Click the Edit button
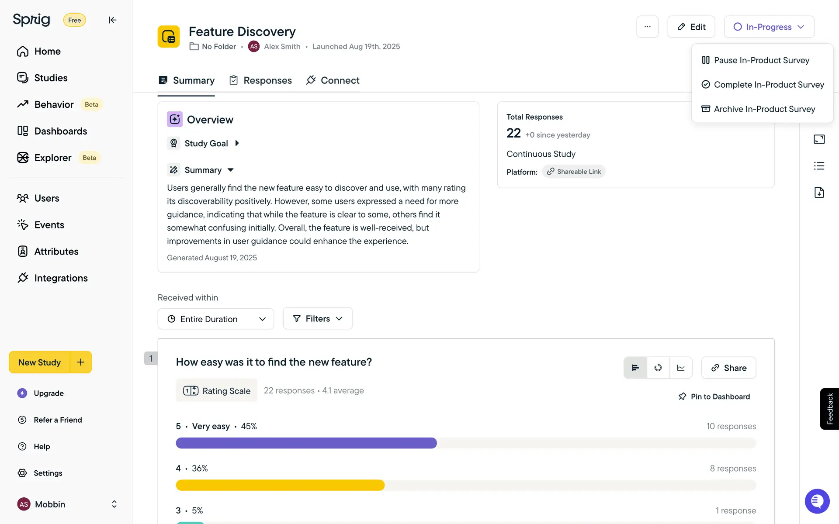The width and height of the screenshot is (839, 524). (x=691, y=27)
